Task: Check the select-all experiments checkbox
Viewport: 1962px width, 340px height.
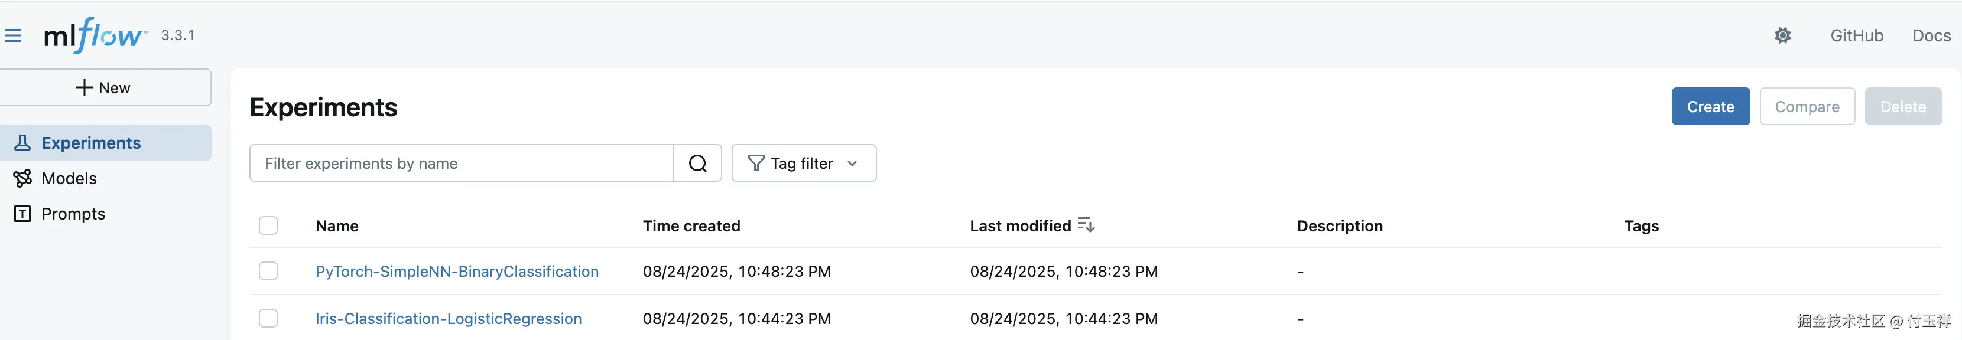Action: tap(268, 226)
